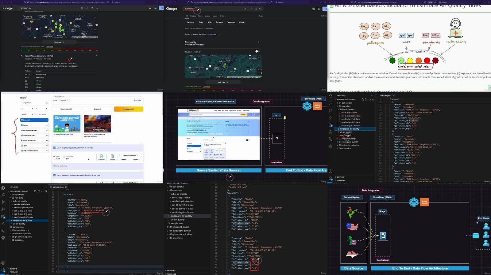Toggle the Include air sensors switch

pyautogui.click(x=257, y=51)
